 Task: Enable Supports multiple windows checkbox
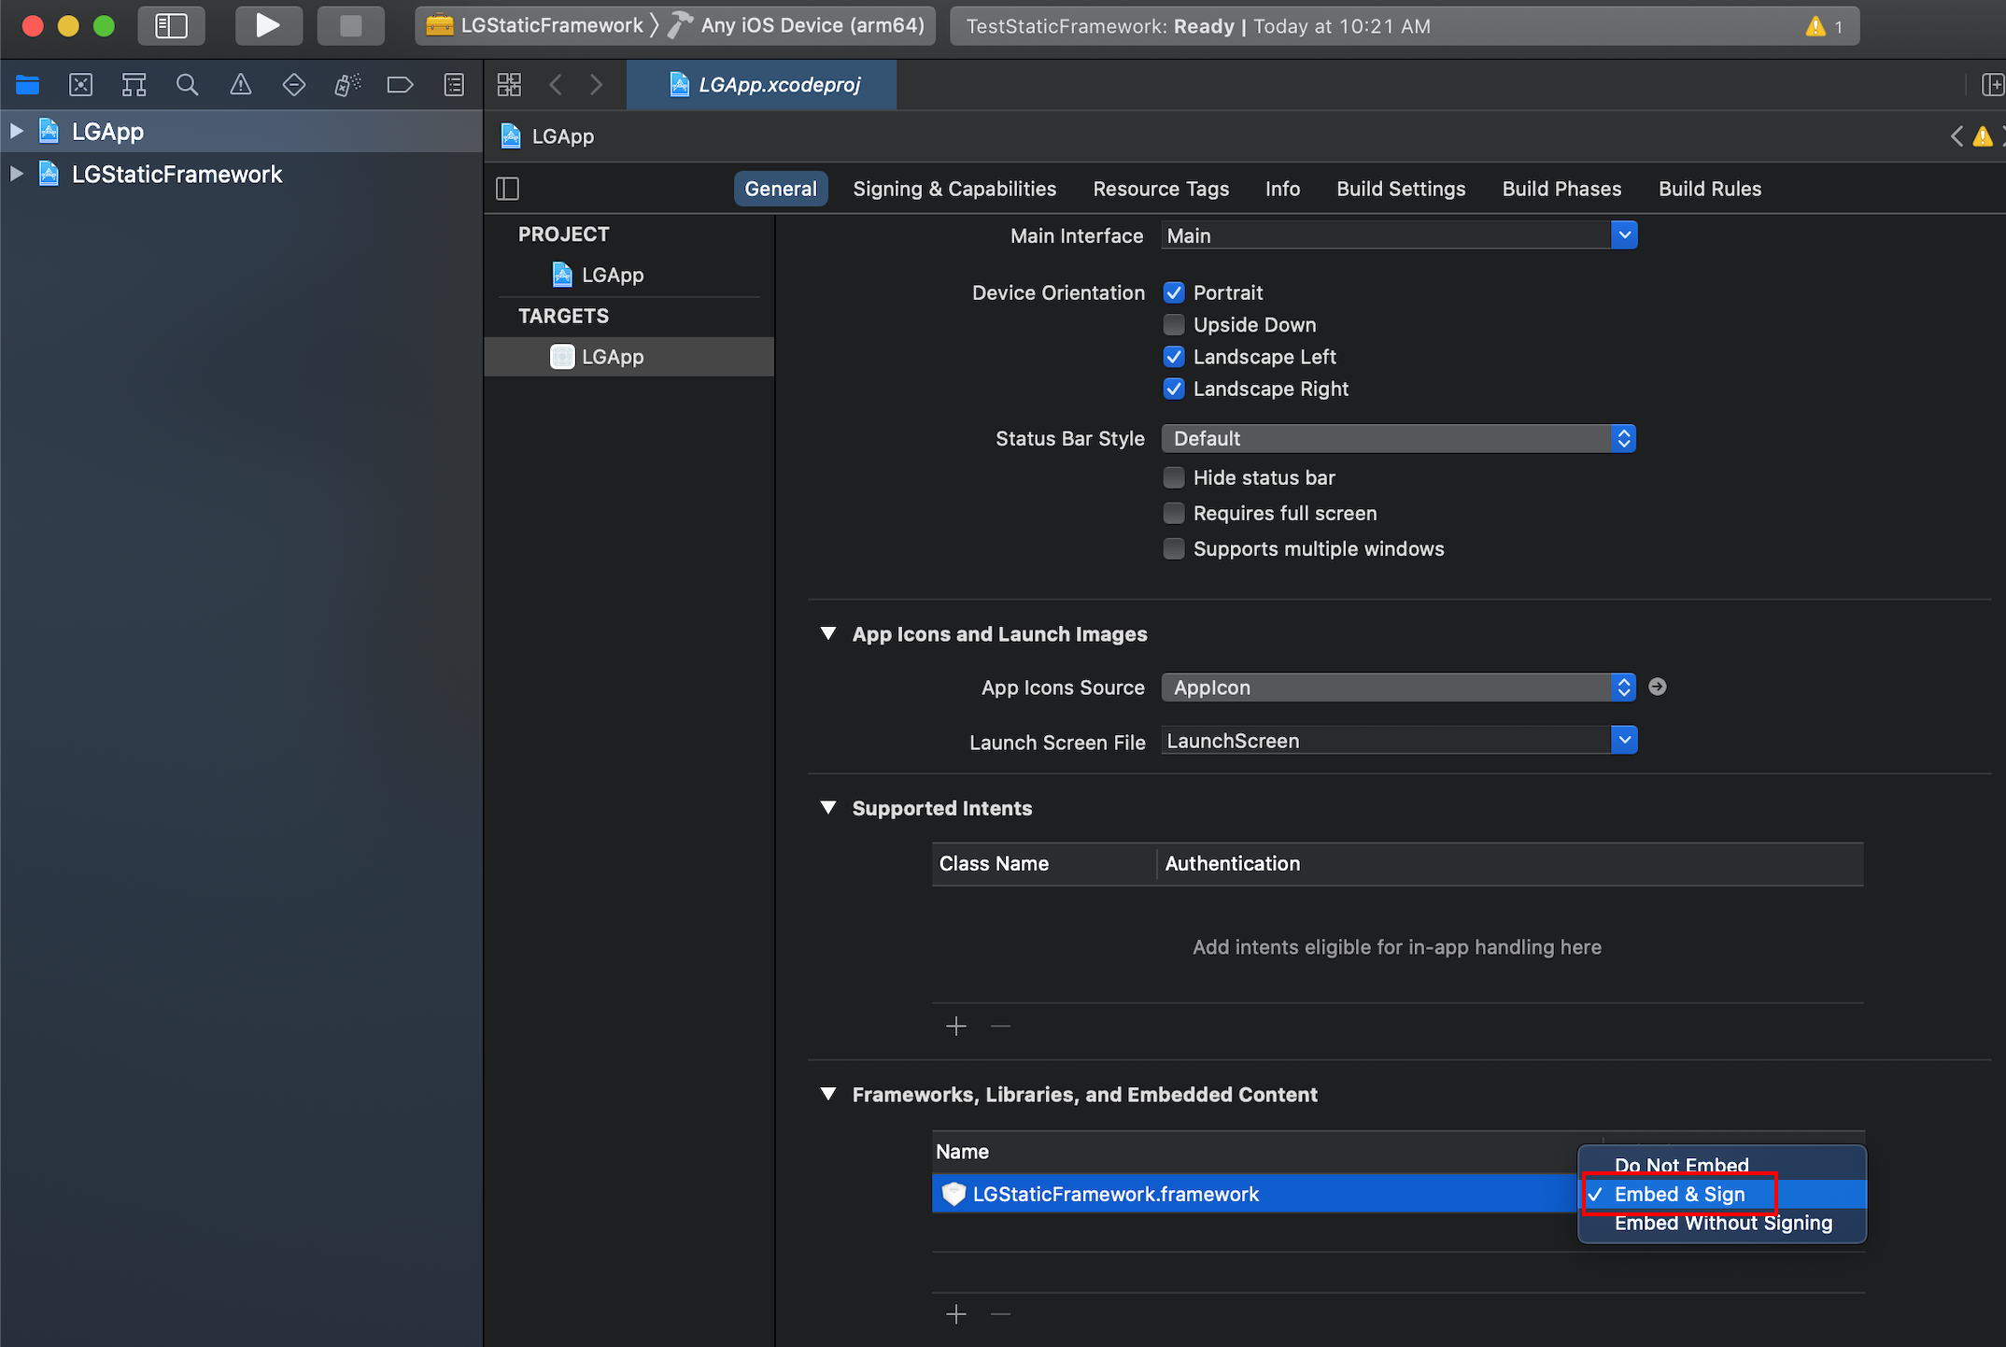pos(1174,548)
